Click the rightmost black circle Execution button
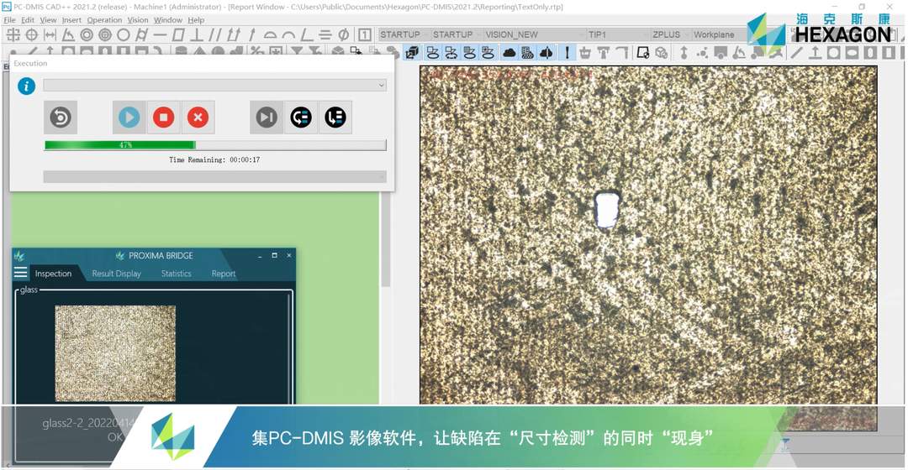This screenshot has width=908, height=470. 335,117
